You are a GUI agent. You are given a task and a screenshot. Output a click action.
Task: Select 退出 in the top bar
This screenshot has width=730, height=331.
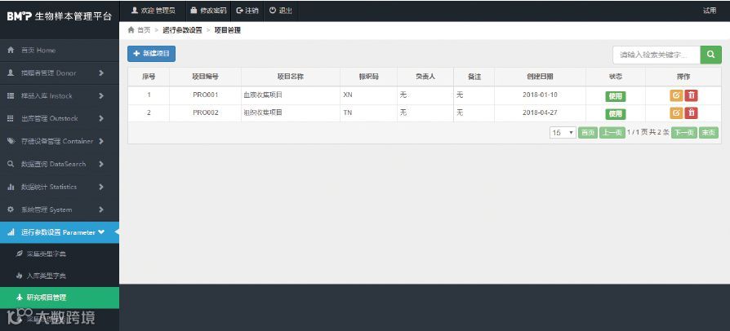click(281, 11)
